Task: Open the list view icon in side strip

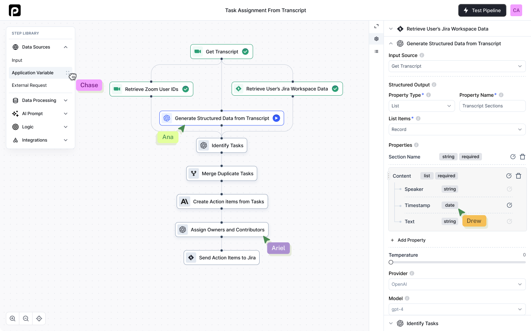Action: click(376, 51)
